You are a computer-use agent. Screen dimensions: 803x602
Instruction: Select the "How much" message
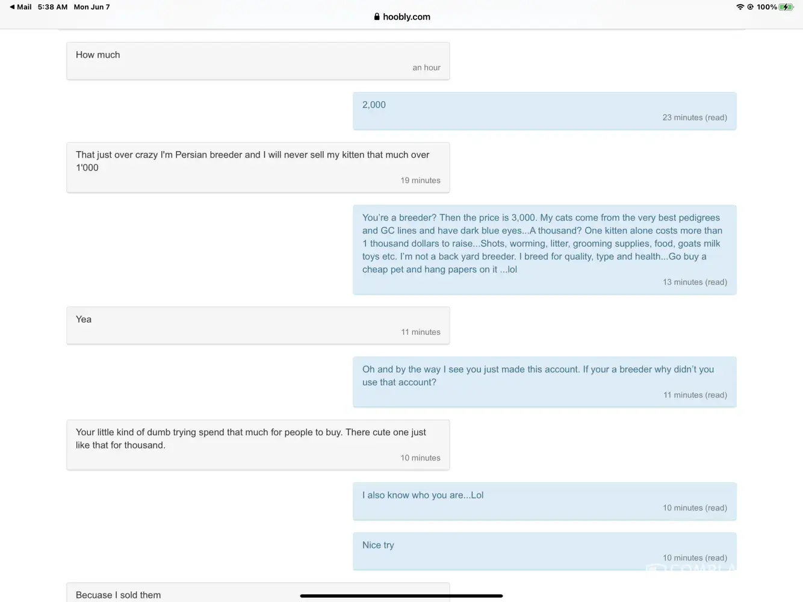click(258, 61)
